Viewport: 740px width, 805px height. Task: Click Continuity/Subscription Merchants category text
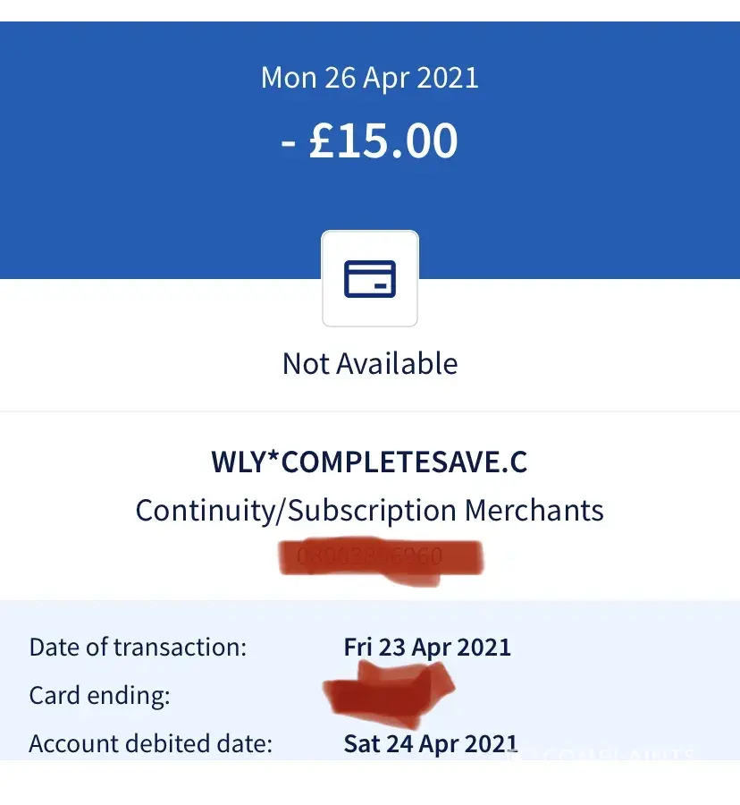click(x=369, y=511)
